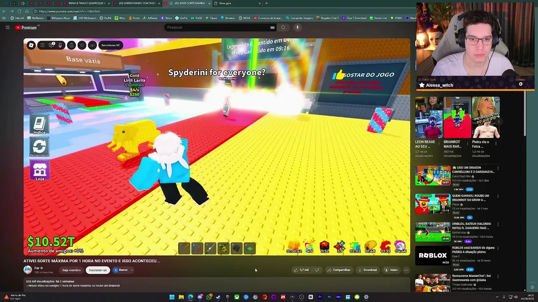Open the Games Live bookmark
The image size is (538, 302).
(379, 18)
